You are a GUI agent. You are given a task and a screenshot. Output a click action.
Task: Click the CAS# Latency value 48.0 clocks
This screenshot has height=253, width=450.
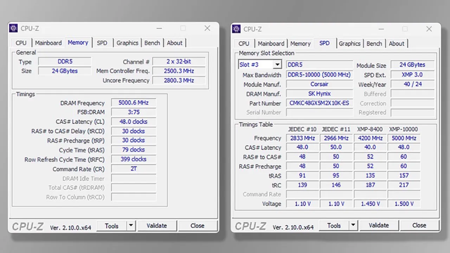[x=134, y=122]
